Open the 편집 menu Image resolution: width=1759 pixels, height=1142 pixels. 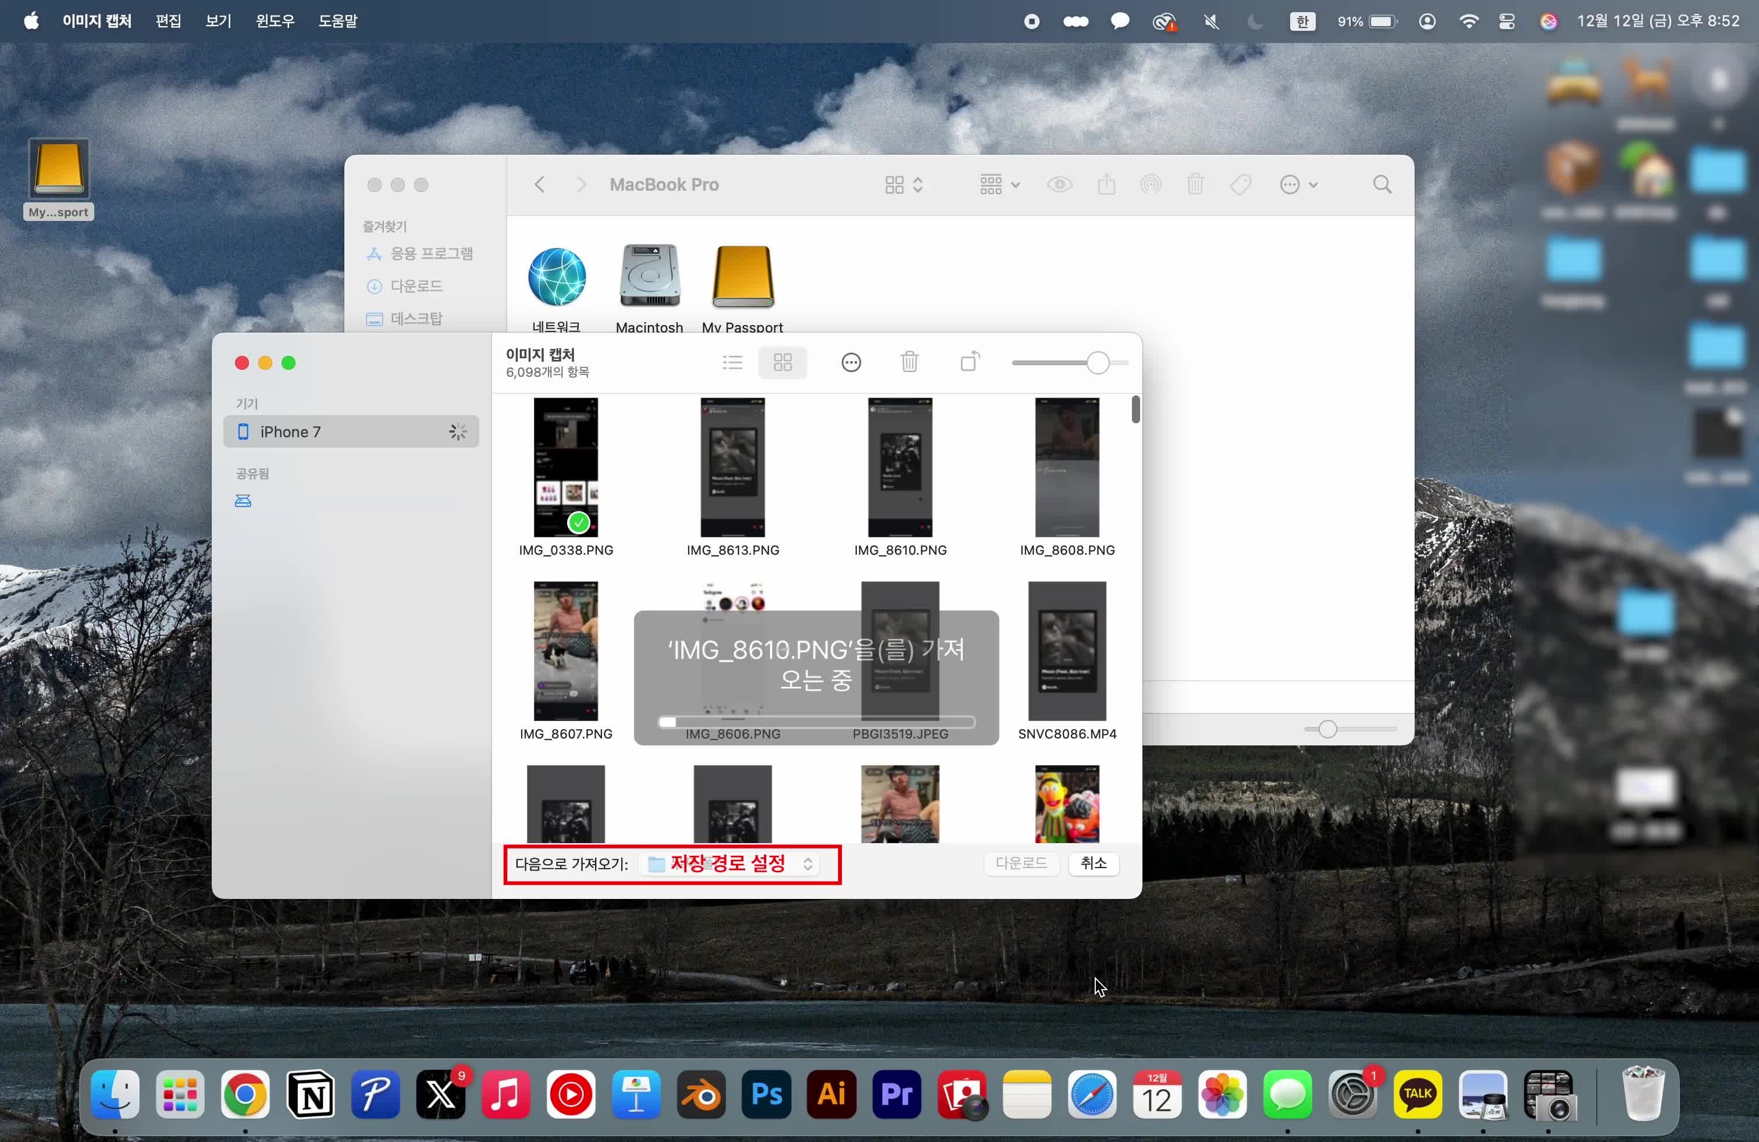click(x=169, y=21)
